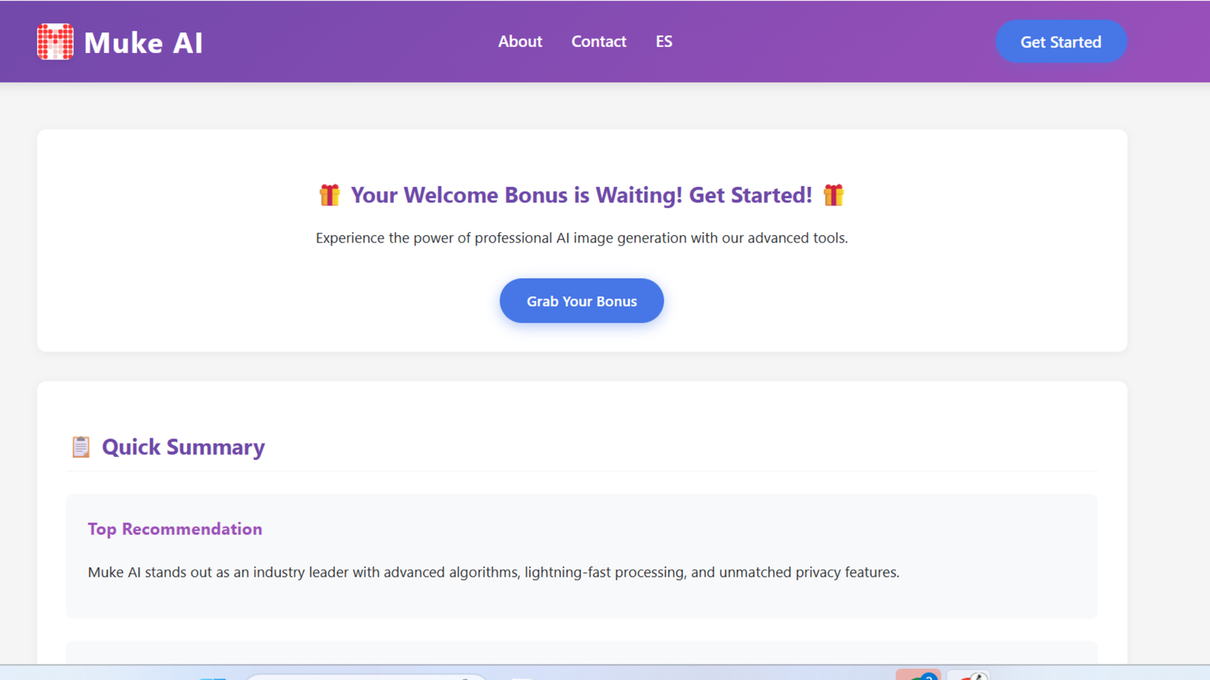
Task: Switch language to ES
Action: tap(663, 42)
